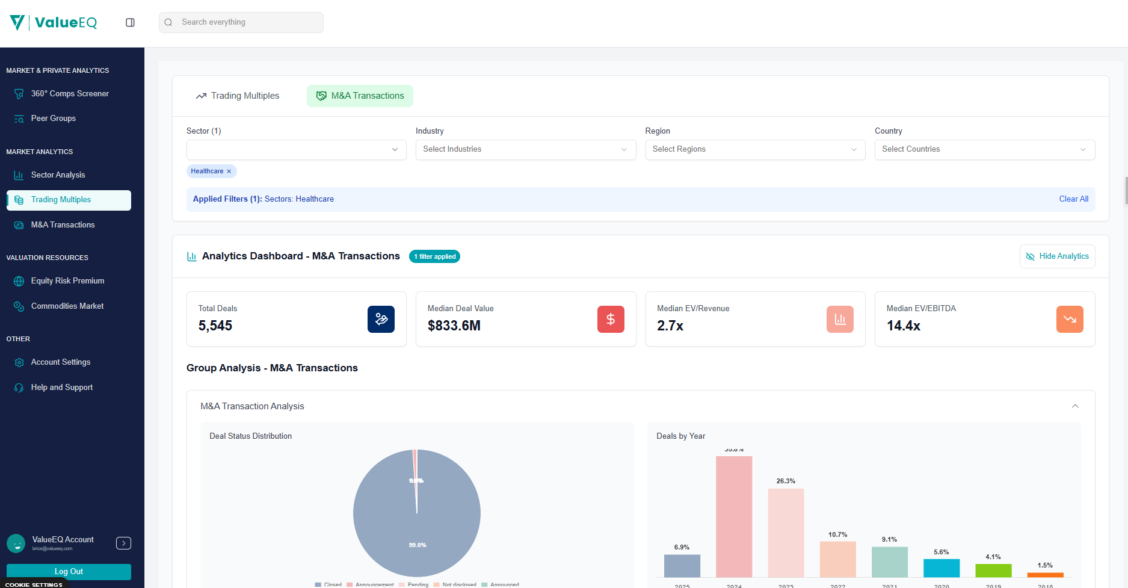Collapse the M&A Transaction Analysis panel
1128x588 pixels.
pyautogui.click(x=1074, y=406)
